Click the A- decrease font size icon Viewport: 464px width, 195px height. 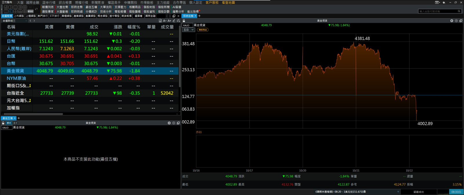[x=165, y=21]
